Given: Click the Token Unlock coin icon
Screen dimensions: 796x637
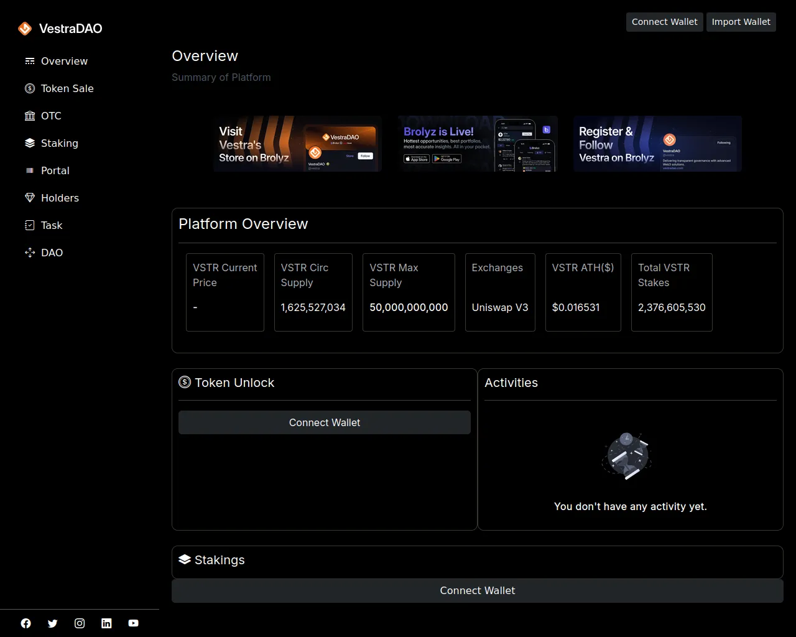Looking at the screenshot, I should (x=185, y=383).
